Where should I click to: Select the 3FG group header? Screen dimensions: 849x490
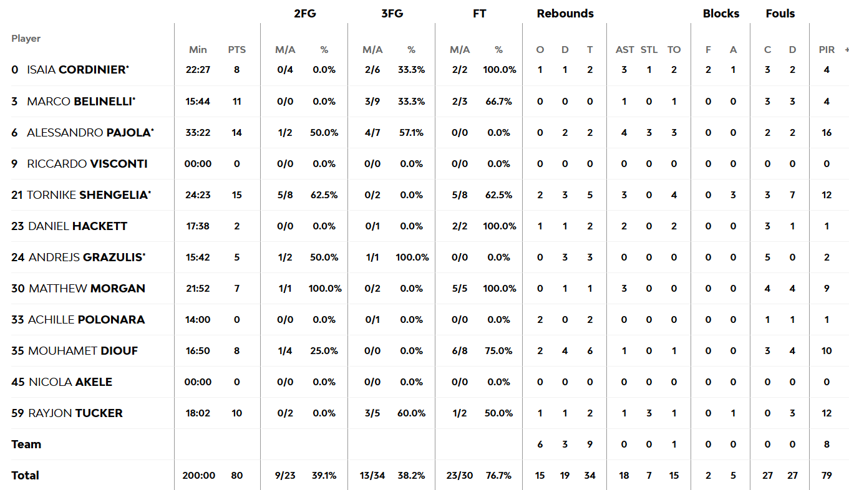392,14
